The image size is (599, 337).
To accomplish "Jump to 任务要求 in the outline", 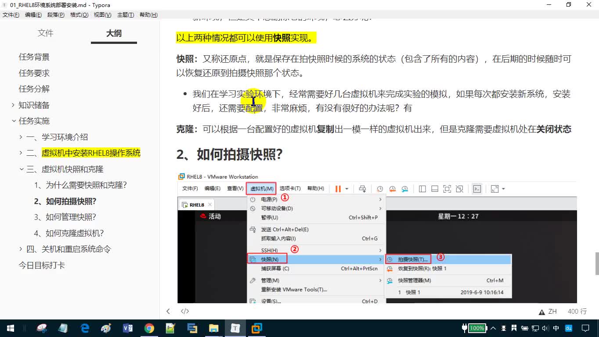I will pos(34,73).
